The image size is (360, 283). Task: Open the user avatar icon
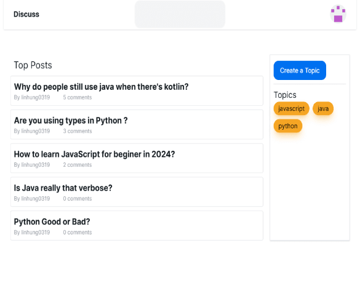pyautogui.click(x=338, y=14)
